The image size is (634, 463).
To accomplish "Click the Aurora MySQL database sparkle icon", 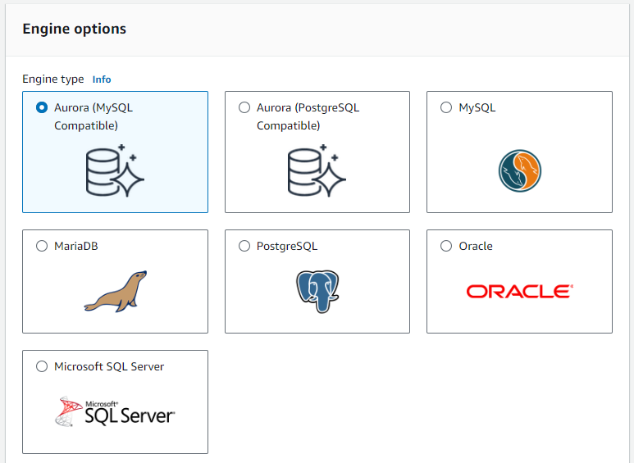I will pos(115,170).
